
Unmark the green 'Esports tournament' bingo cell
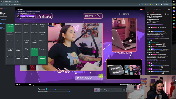pos(42,60)
